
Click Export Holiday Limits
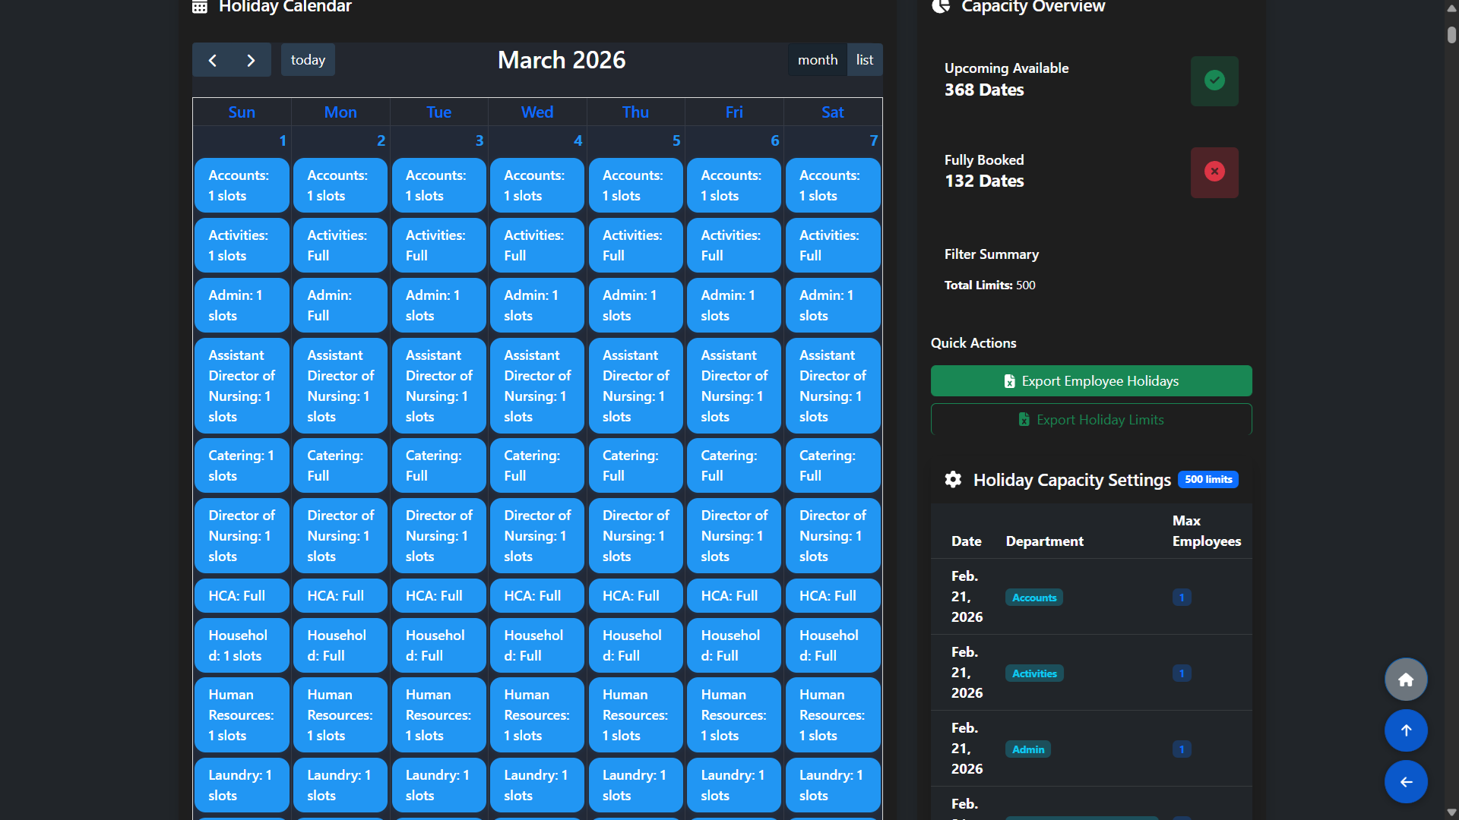1090,419
